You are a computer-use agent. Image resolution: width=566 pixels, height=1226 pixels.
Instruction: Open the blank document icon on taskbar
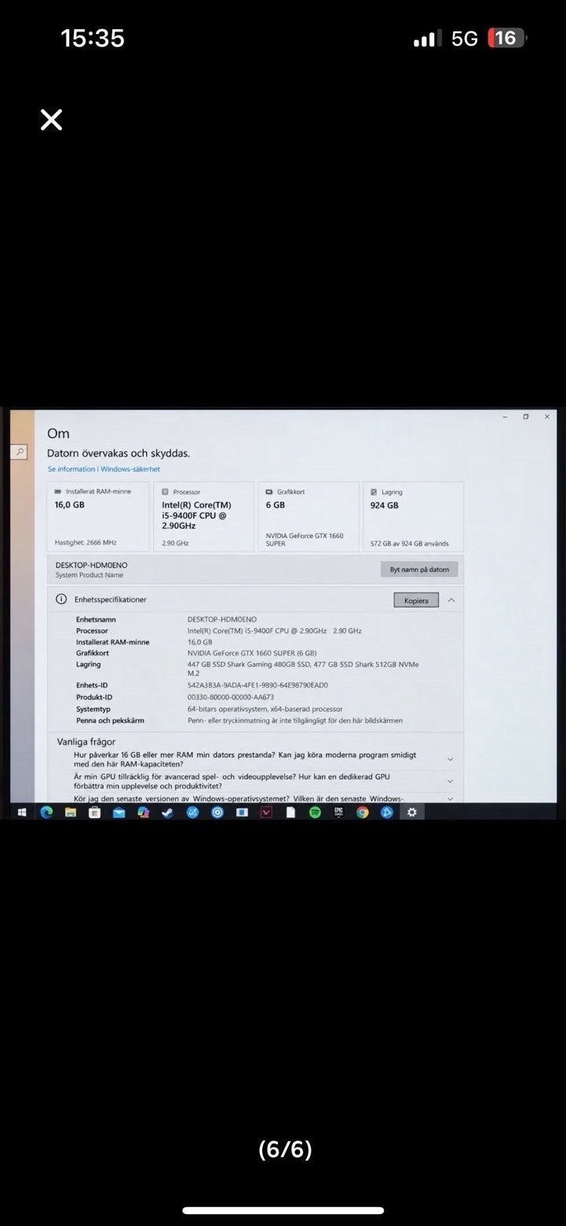coord(290,813)
